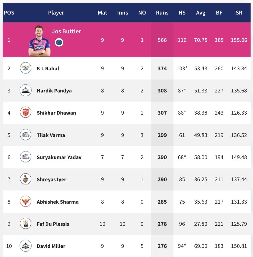This screenshot has height=257, width=253.
Task: Click Lucknow team logo beside K L Rahul
Action: 25,68
